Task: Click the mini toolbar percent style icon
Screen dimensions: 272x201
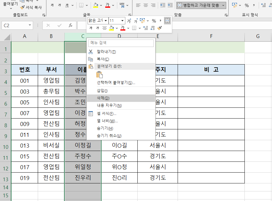Action: pyautogui.click(x=154, y=21)
